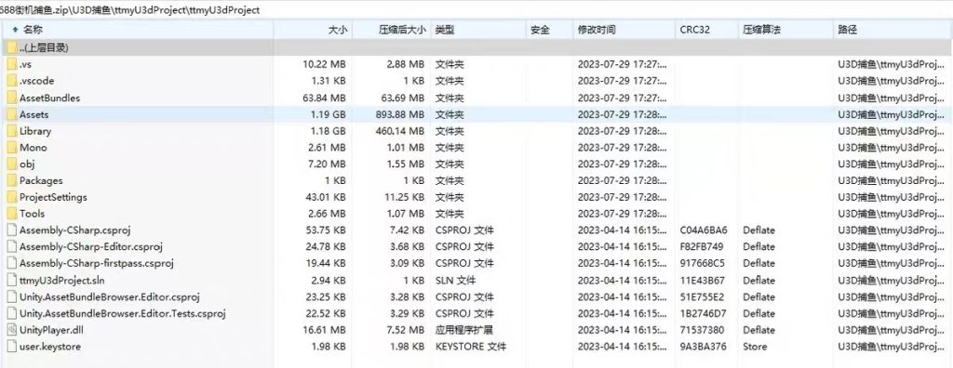Click the Mono folder icon

11,148
